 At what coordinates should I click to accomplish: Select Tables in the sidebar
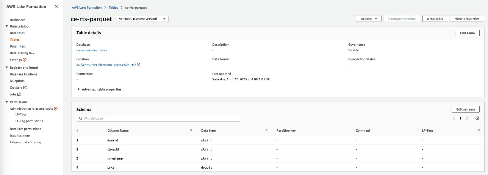pyautogui.click(x=15, y=40)
